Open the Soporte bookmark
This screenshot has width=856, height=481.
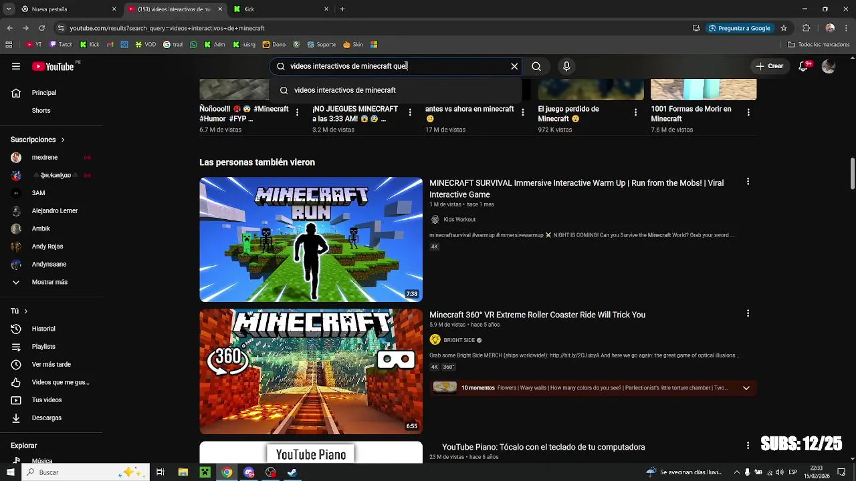pyautogui.click(x=322, y=45)
